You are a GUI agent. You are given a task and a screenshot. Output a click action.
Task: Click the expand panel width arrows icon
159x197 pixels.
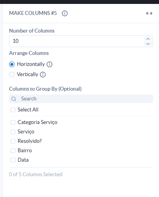tap(149, 13)
